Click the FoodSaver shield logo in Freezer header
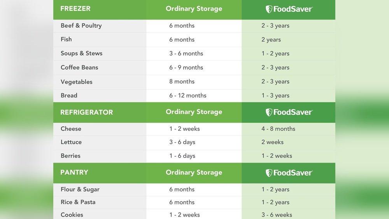 [269, 9]
